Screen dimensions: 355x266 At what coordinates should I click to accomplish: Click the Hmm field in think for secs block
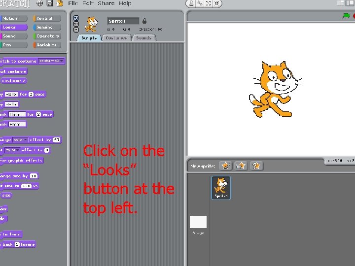[17, 114]
